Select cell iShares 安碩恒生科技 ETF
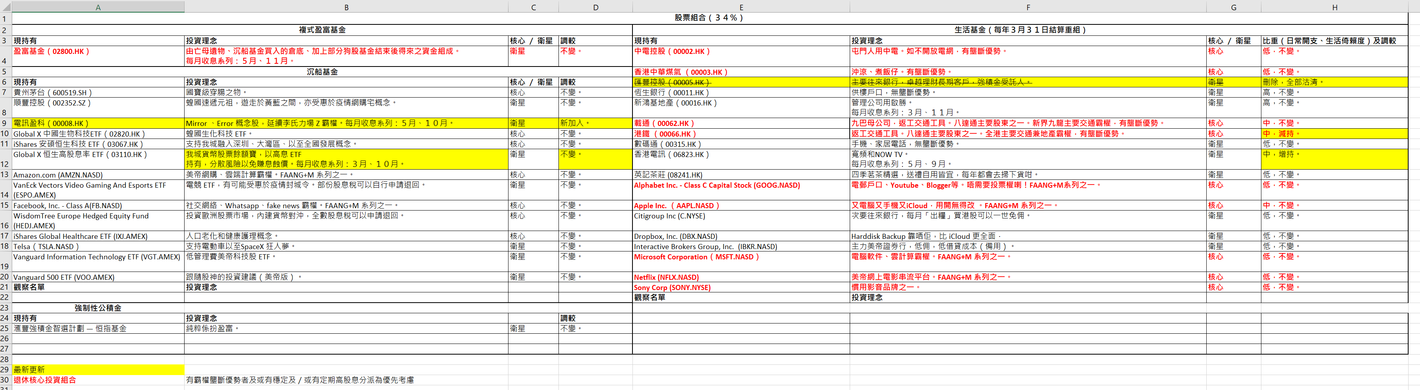 98,144
